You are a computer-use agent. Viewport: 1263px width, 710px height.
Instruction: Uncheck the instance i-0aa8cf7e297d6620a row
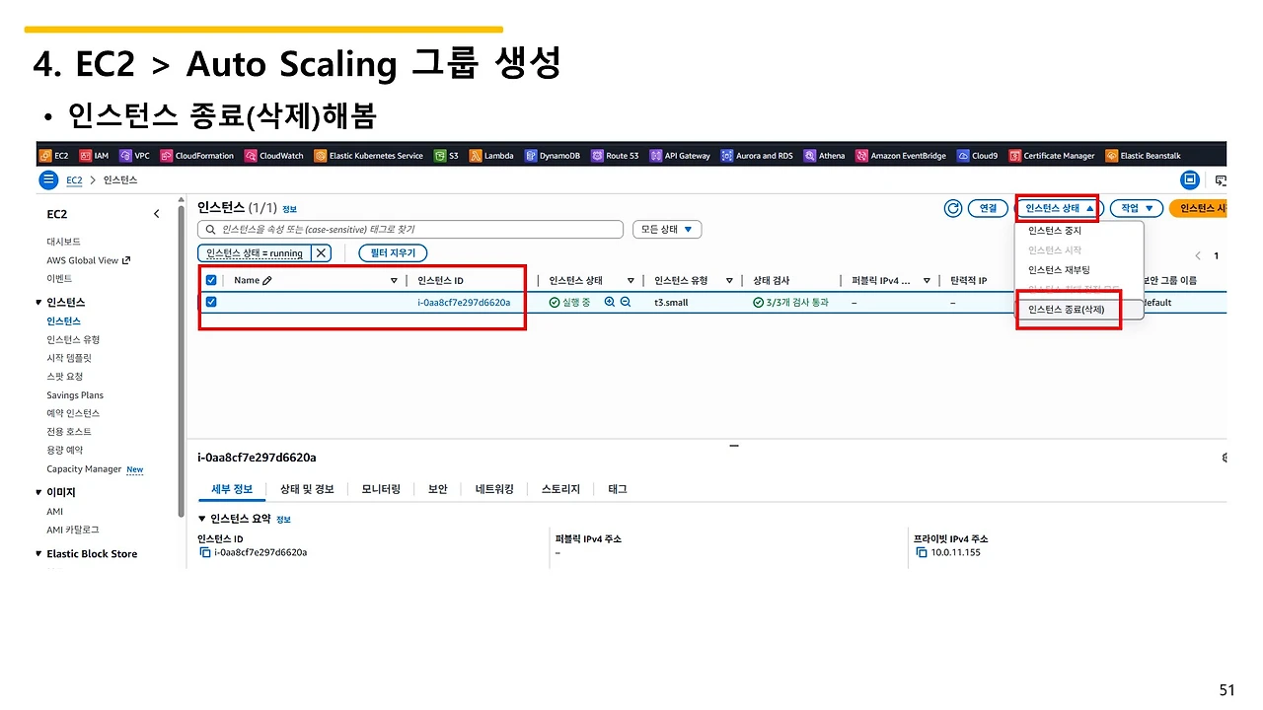(211, 302)
